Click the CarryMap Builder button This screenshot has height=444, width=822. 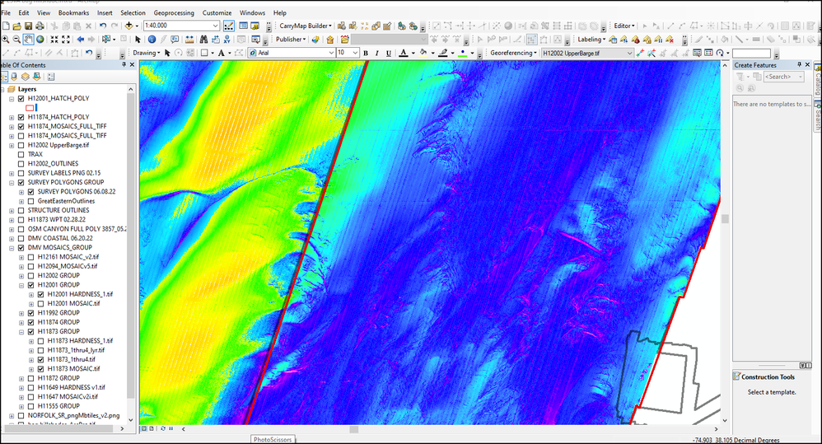point(306,26)
